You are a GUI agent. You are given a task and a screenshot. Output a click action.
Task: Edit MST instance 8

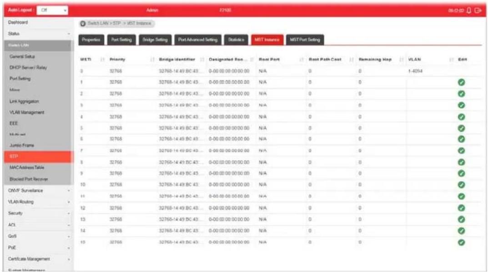pos(461,162)
